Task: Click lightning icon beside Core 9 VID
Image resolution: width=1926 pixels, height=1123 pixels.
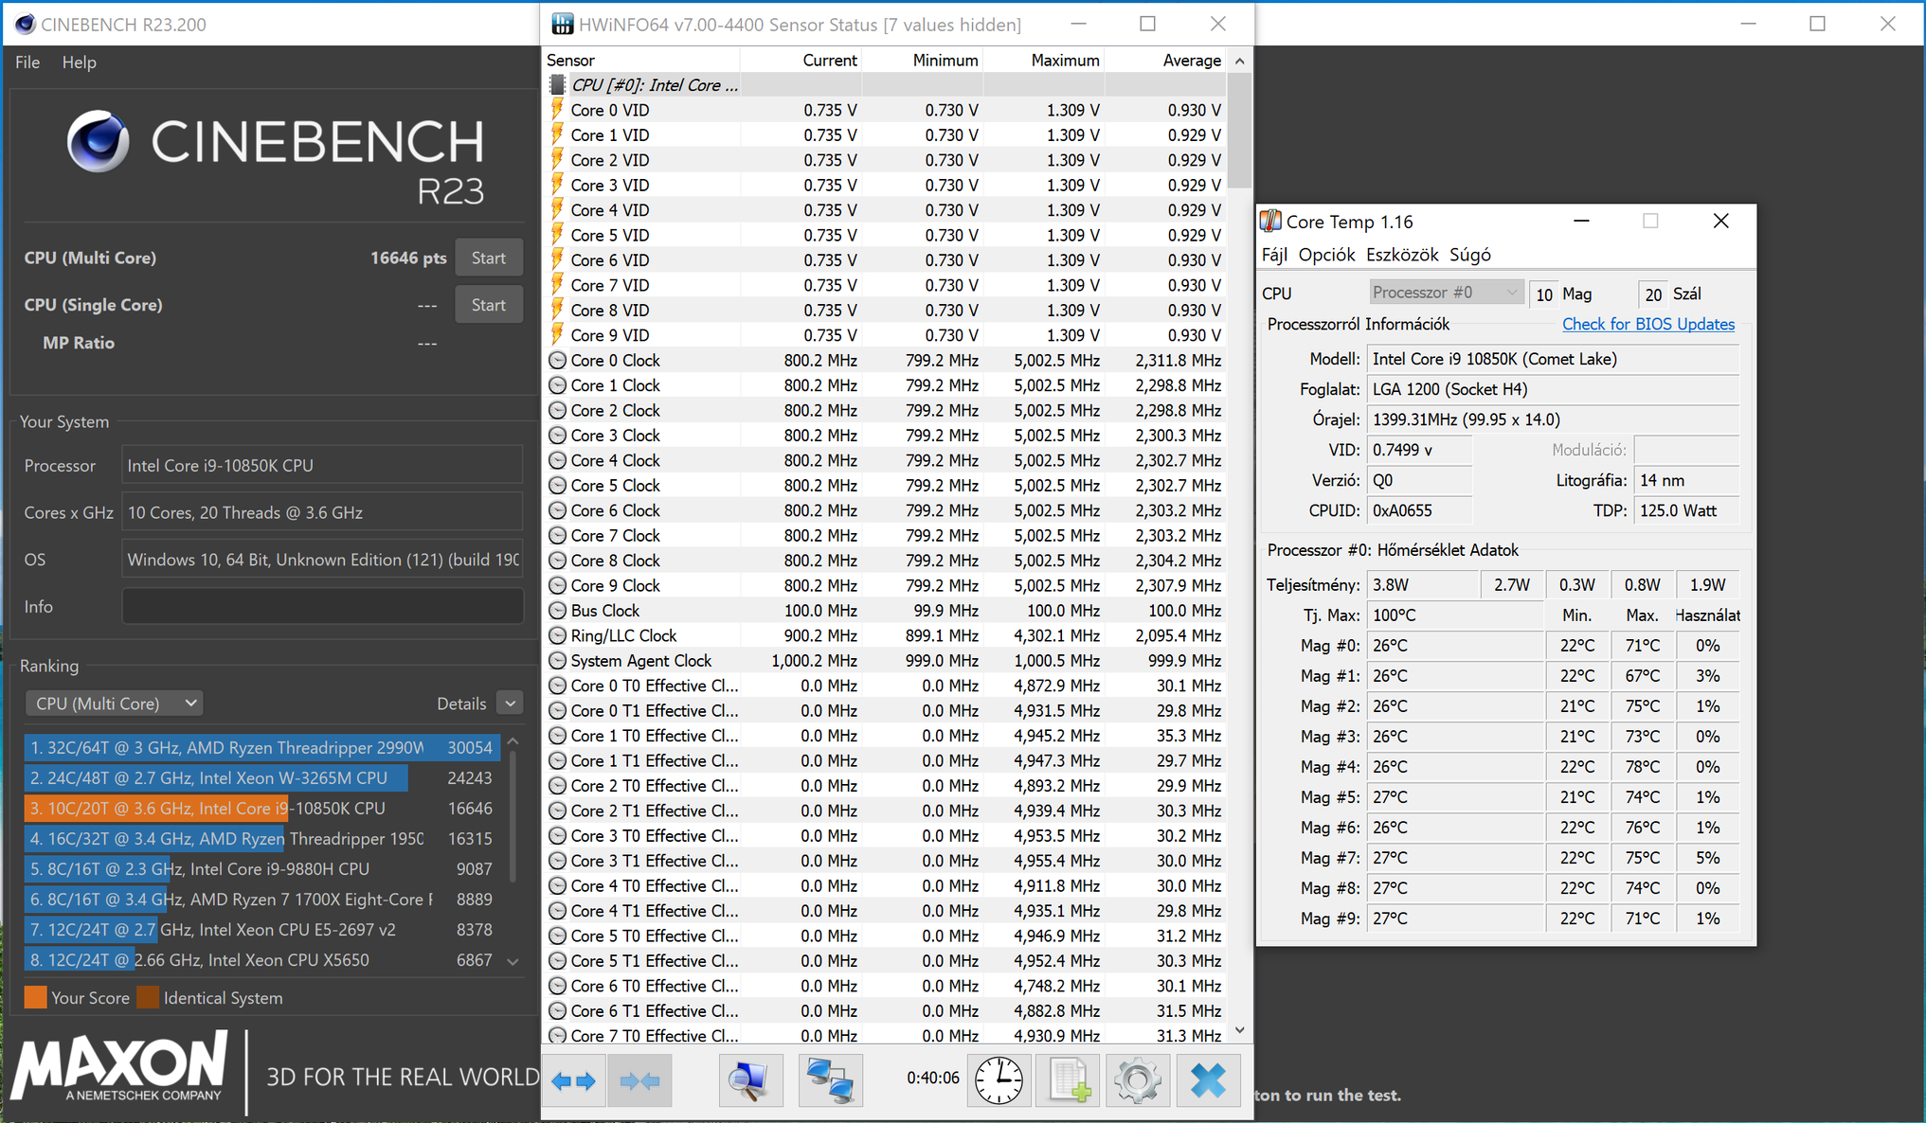Action: (558, 334)
